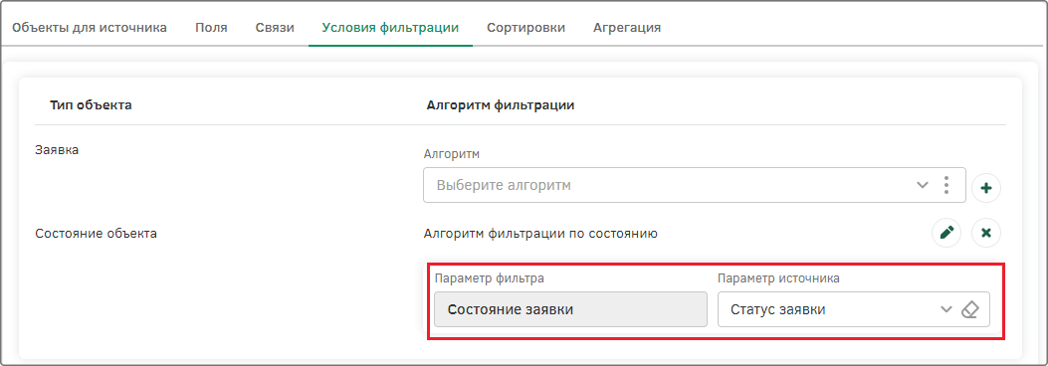Expand the Выберите алгоритм dropdown arrow
The width and height of the screenshot is (1048, 366).
tap(923, 185)
